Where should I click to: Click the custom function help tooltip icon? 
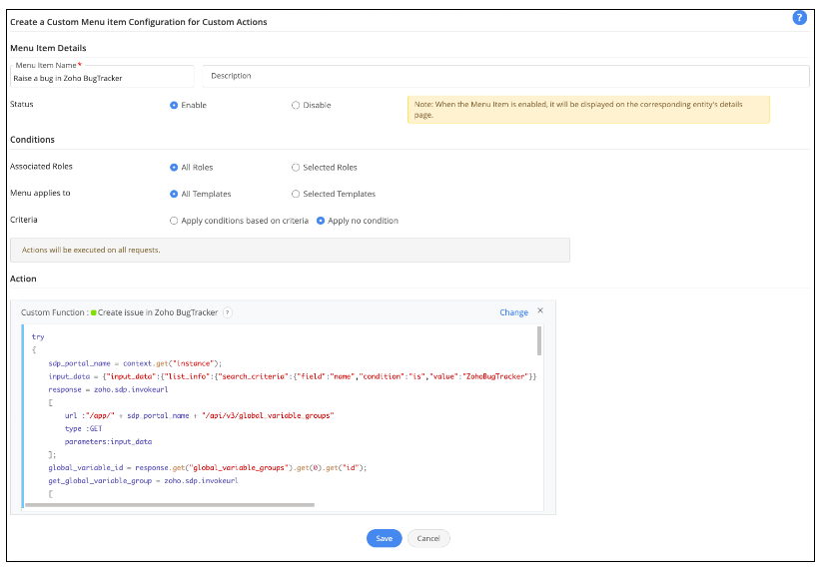228,312
